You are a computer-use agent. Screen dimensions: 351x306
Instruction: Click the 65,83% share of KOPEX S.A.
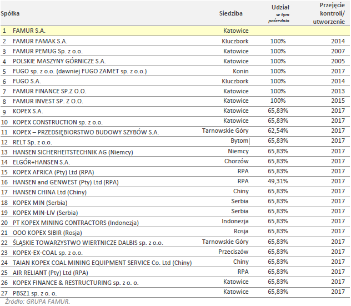coord(278,111)
